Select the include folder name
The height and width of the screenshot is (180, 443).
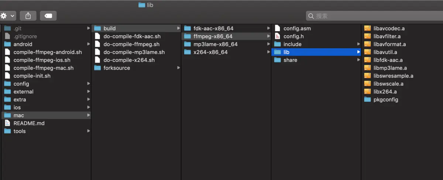[x=293, y=44]
